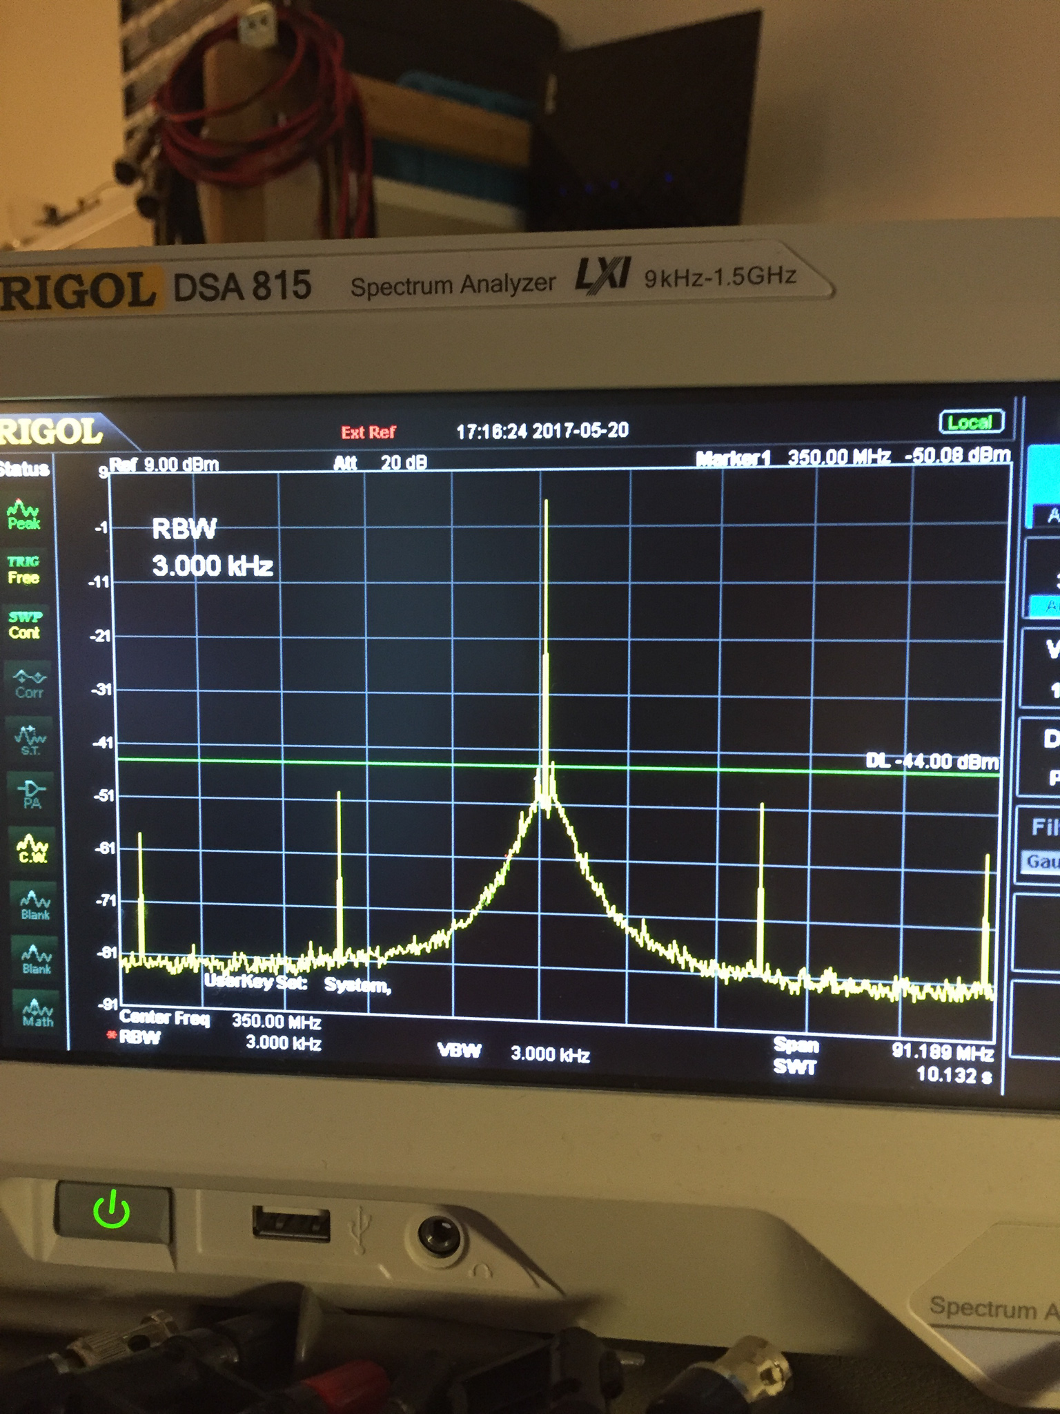This screenshot has width=1060, height=1414.
Task: Select the Peak detector status icon
Action: pyautogui.click(x=23, y=515)
